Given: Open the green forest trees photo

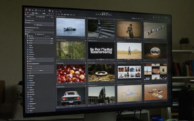Looking at the screenshot, I should tap(71, 50).
